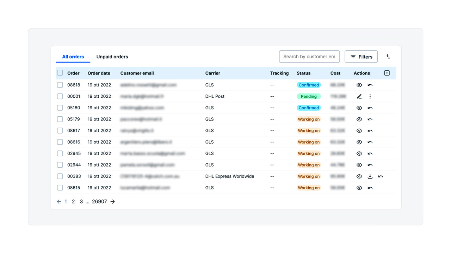Open the Status column for filtering
The height and width of the screenshot is (253, 451).
pos(303,73)
